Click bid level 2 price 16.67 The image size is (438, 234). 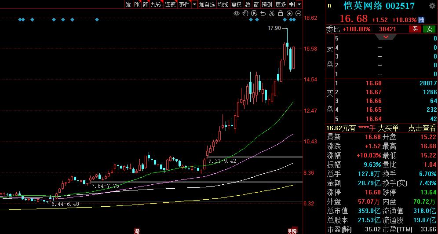[x=373, y=92]
